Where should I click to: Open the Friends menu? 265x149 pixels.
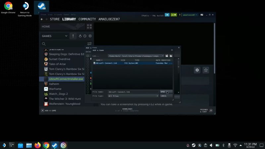point(58,15)
